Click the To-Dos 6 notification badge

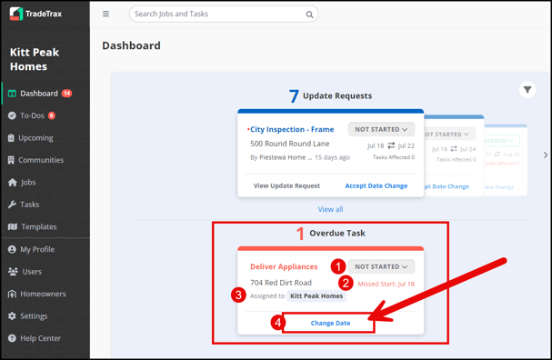pos(52,115)
